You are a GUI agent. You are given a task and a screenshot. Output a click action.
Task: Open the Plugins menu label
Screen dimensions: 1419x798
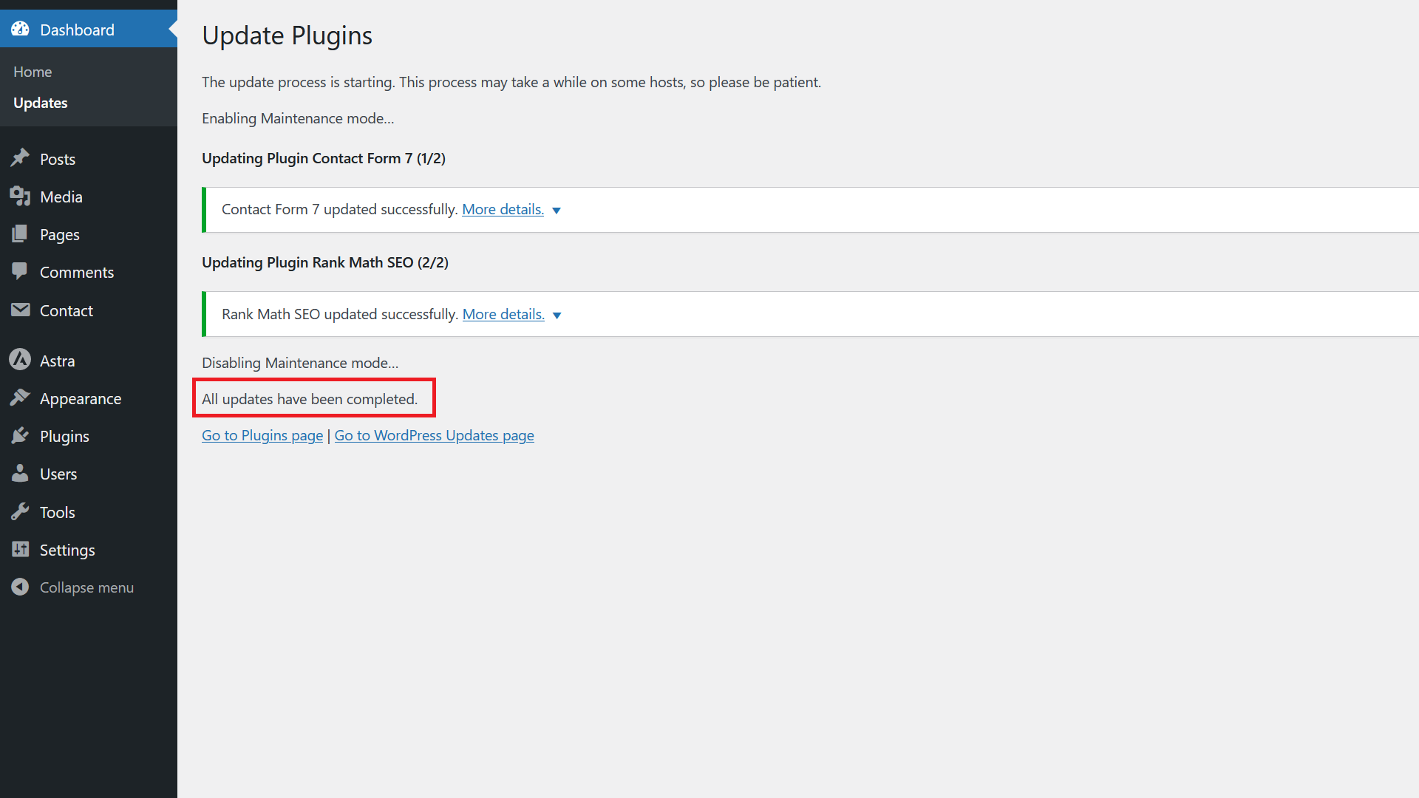point(64,437)
